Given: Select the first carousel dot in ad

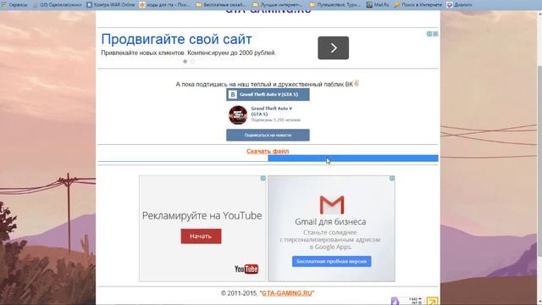Looking at the screenshot, I should pos(185,62).
